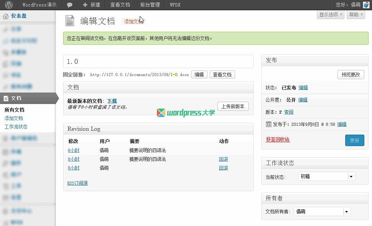
Task: Open the comments bubble icon
Action: click(x=70, y=5)
